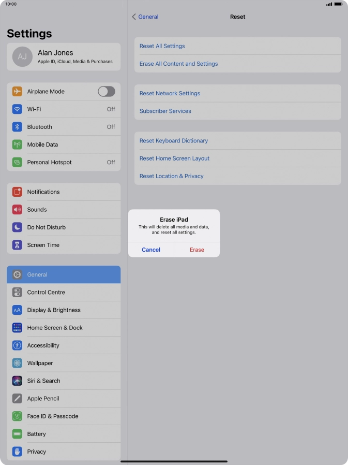The width and height of the screenshot is (348, 465).
Task: Open Siri & Search via its icon
Action: pyautogui.click(x=17, y=381)
